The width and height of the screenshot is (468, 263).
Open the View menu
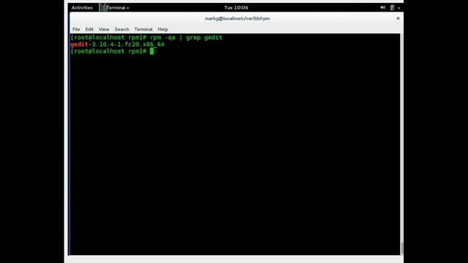coord(104,29)
